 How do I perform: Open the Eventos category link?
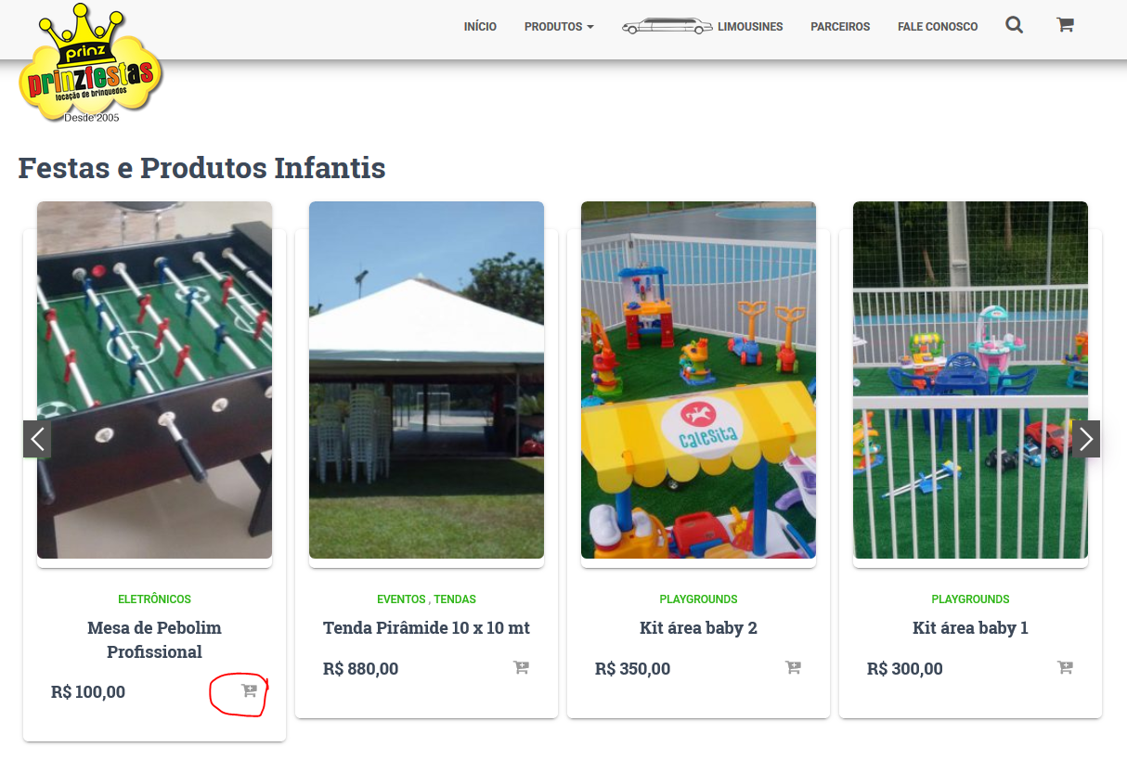pos(401,599)
